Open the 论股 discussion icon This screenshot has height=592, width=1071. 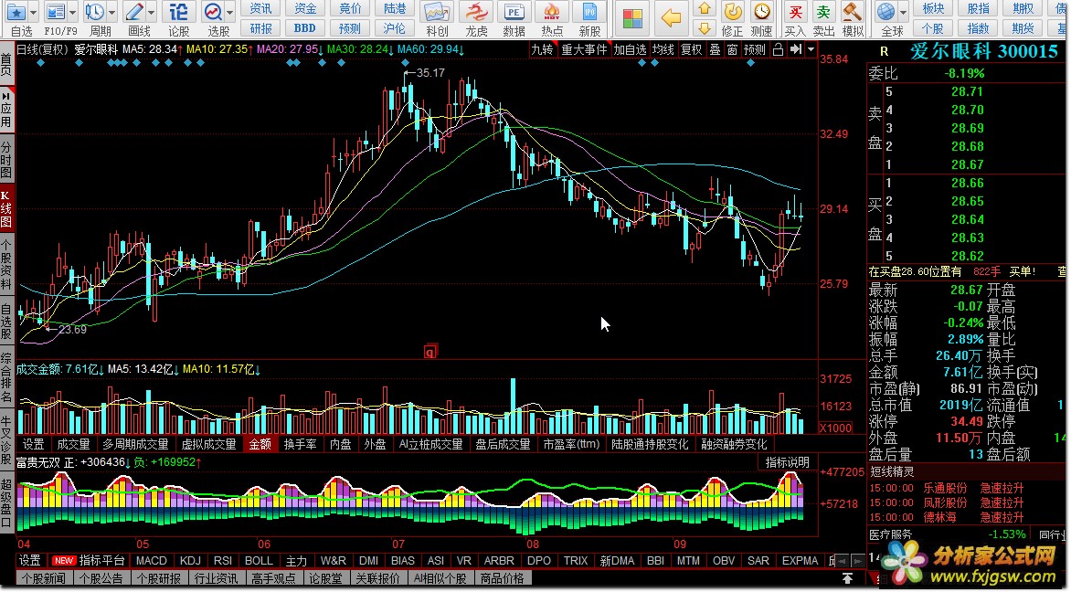(178, 12)
